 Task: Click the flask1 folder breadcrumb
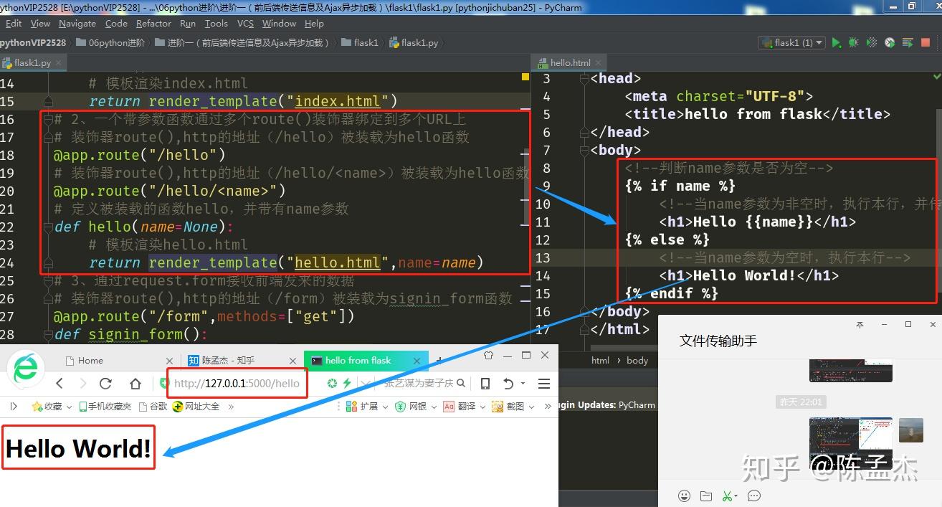360,43
